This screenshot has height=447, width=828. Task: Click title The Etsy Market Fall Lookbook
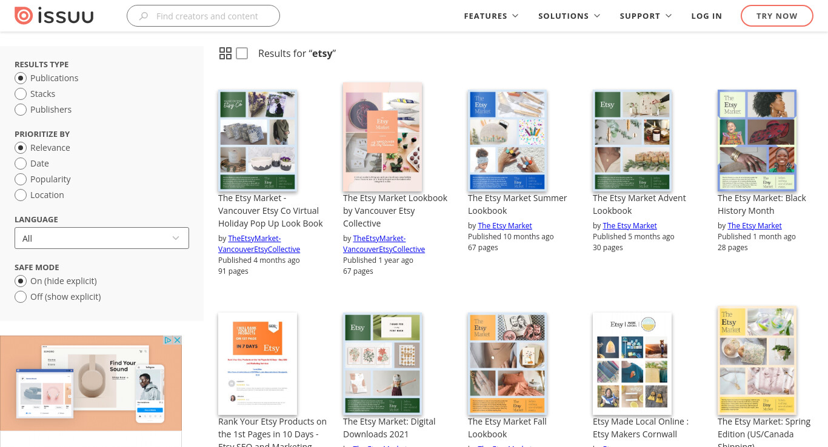507,428
